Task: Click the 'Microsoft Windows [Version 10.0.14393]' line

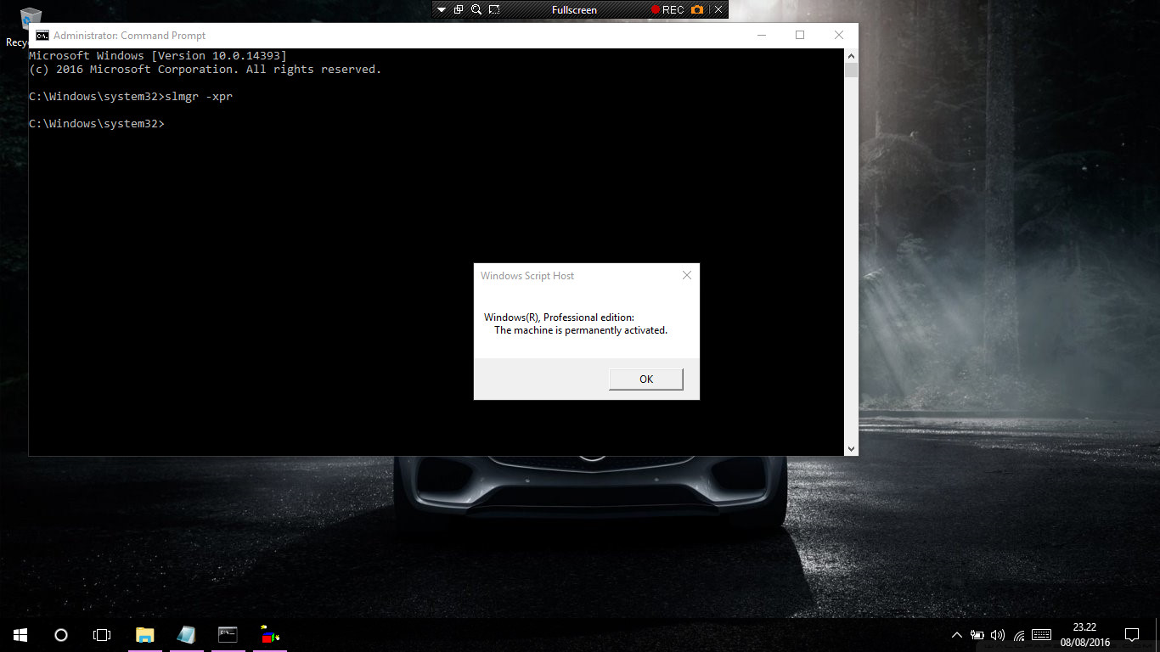Action: [158, 56]
